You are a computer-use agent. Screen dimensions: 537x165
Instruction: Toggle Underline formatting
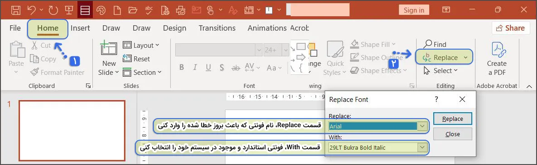point(208,68)
